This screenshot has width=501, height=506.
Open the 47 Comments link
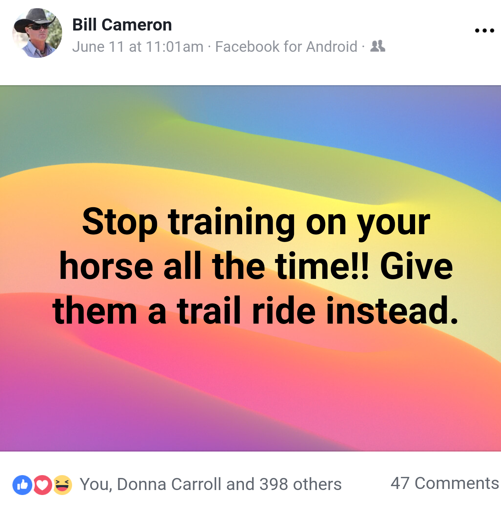coord(445,483)
